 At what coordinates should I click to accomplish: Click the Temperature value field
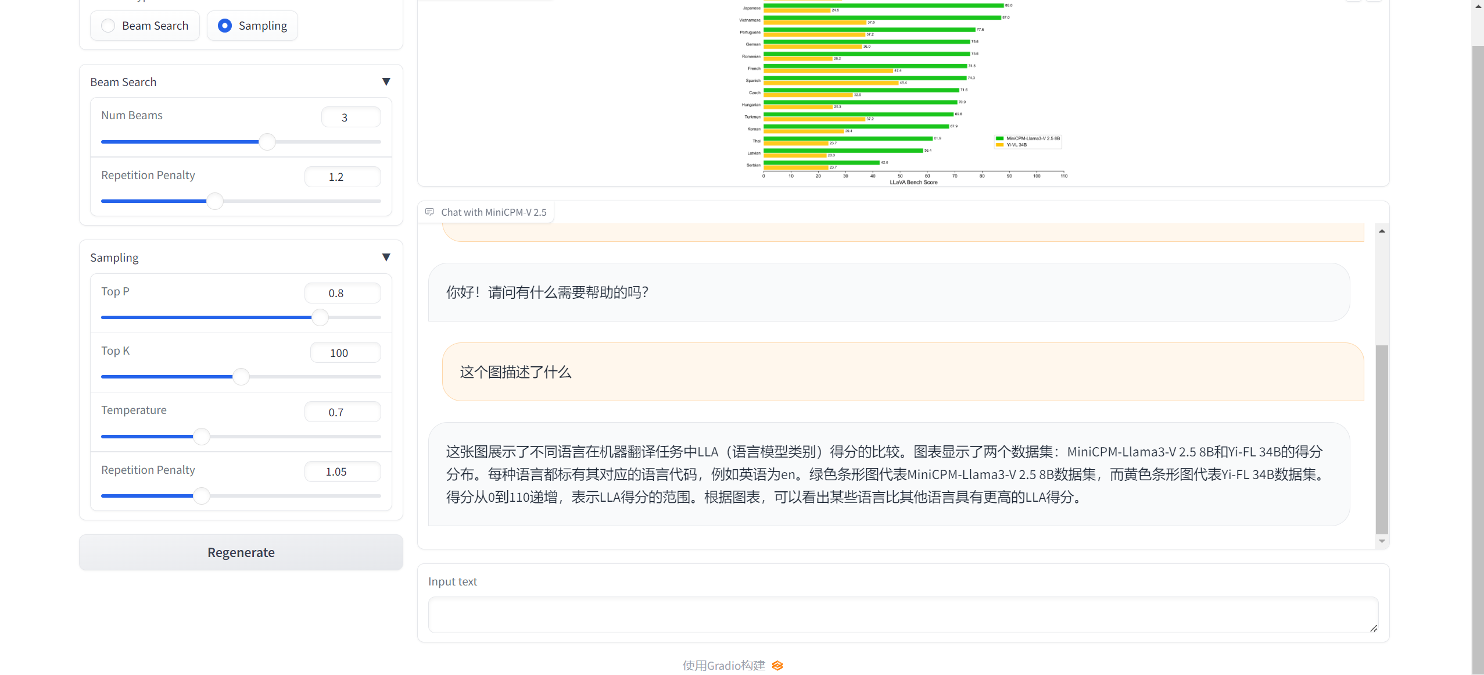(342, 412)
